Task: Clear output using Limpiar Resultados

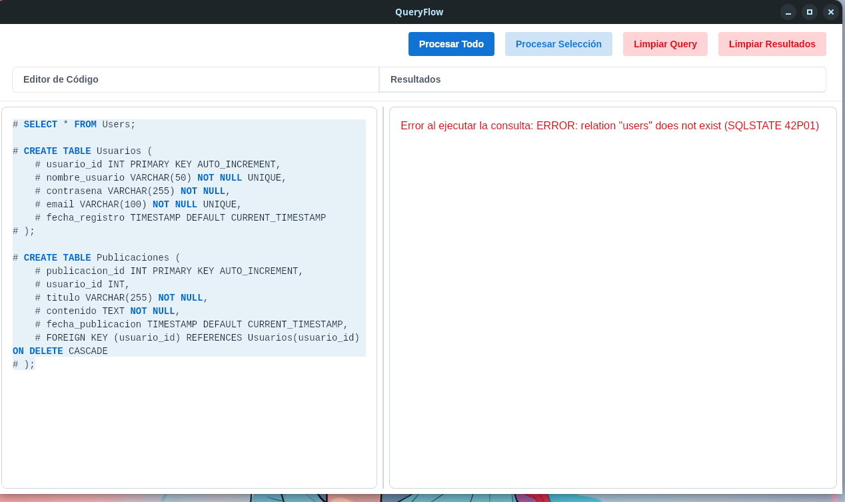Action: tap(772, 44)
